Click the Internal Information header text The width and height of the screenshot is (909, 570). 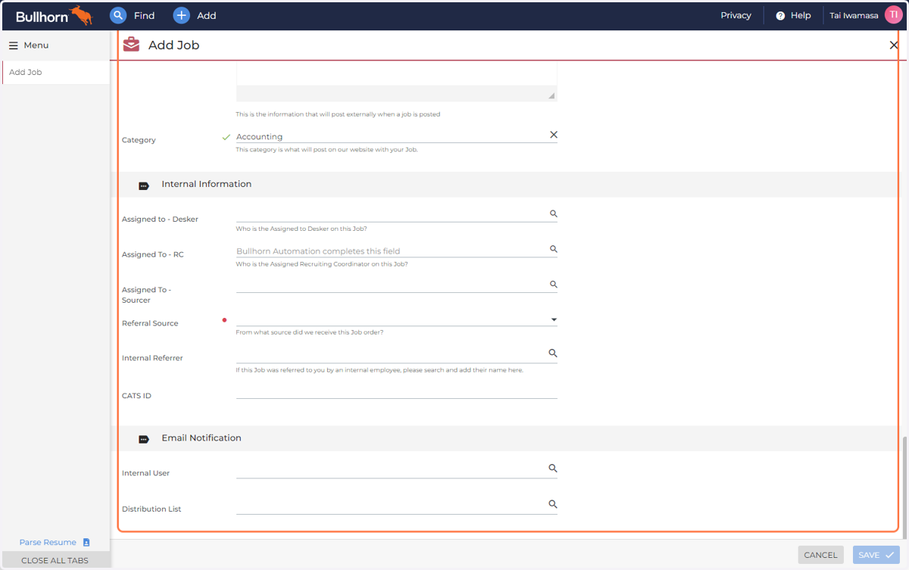[206, 184]
